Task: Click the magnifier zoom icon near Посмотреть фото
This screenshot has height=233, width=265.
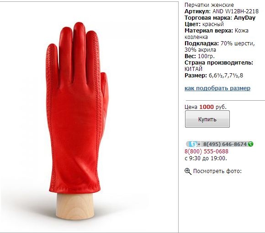Action: 188,171
